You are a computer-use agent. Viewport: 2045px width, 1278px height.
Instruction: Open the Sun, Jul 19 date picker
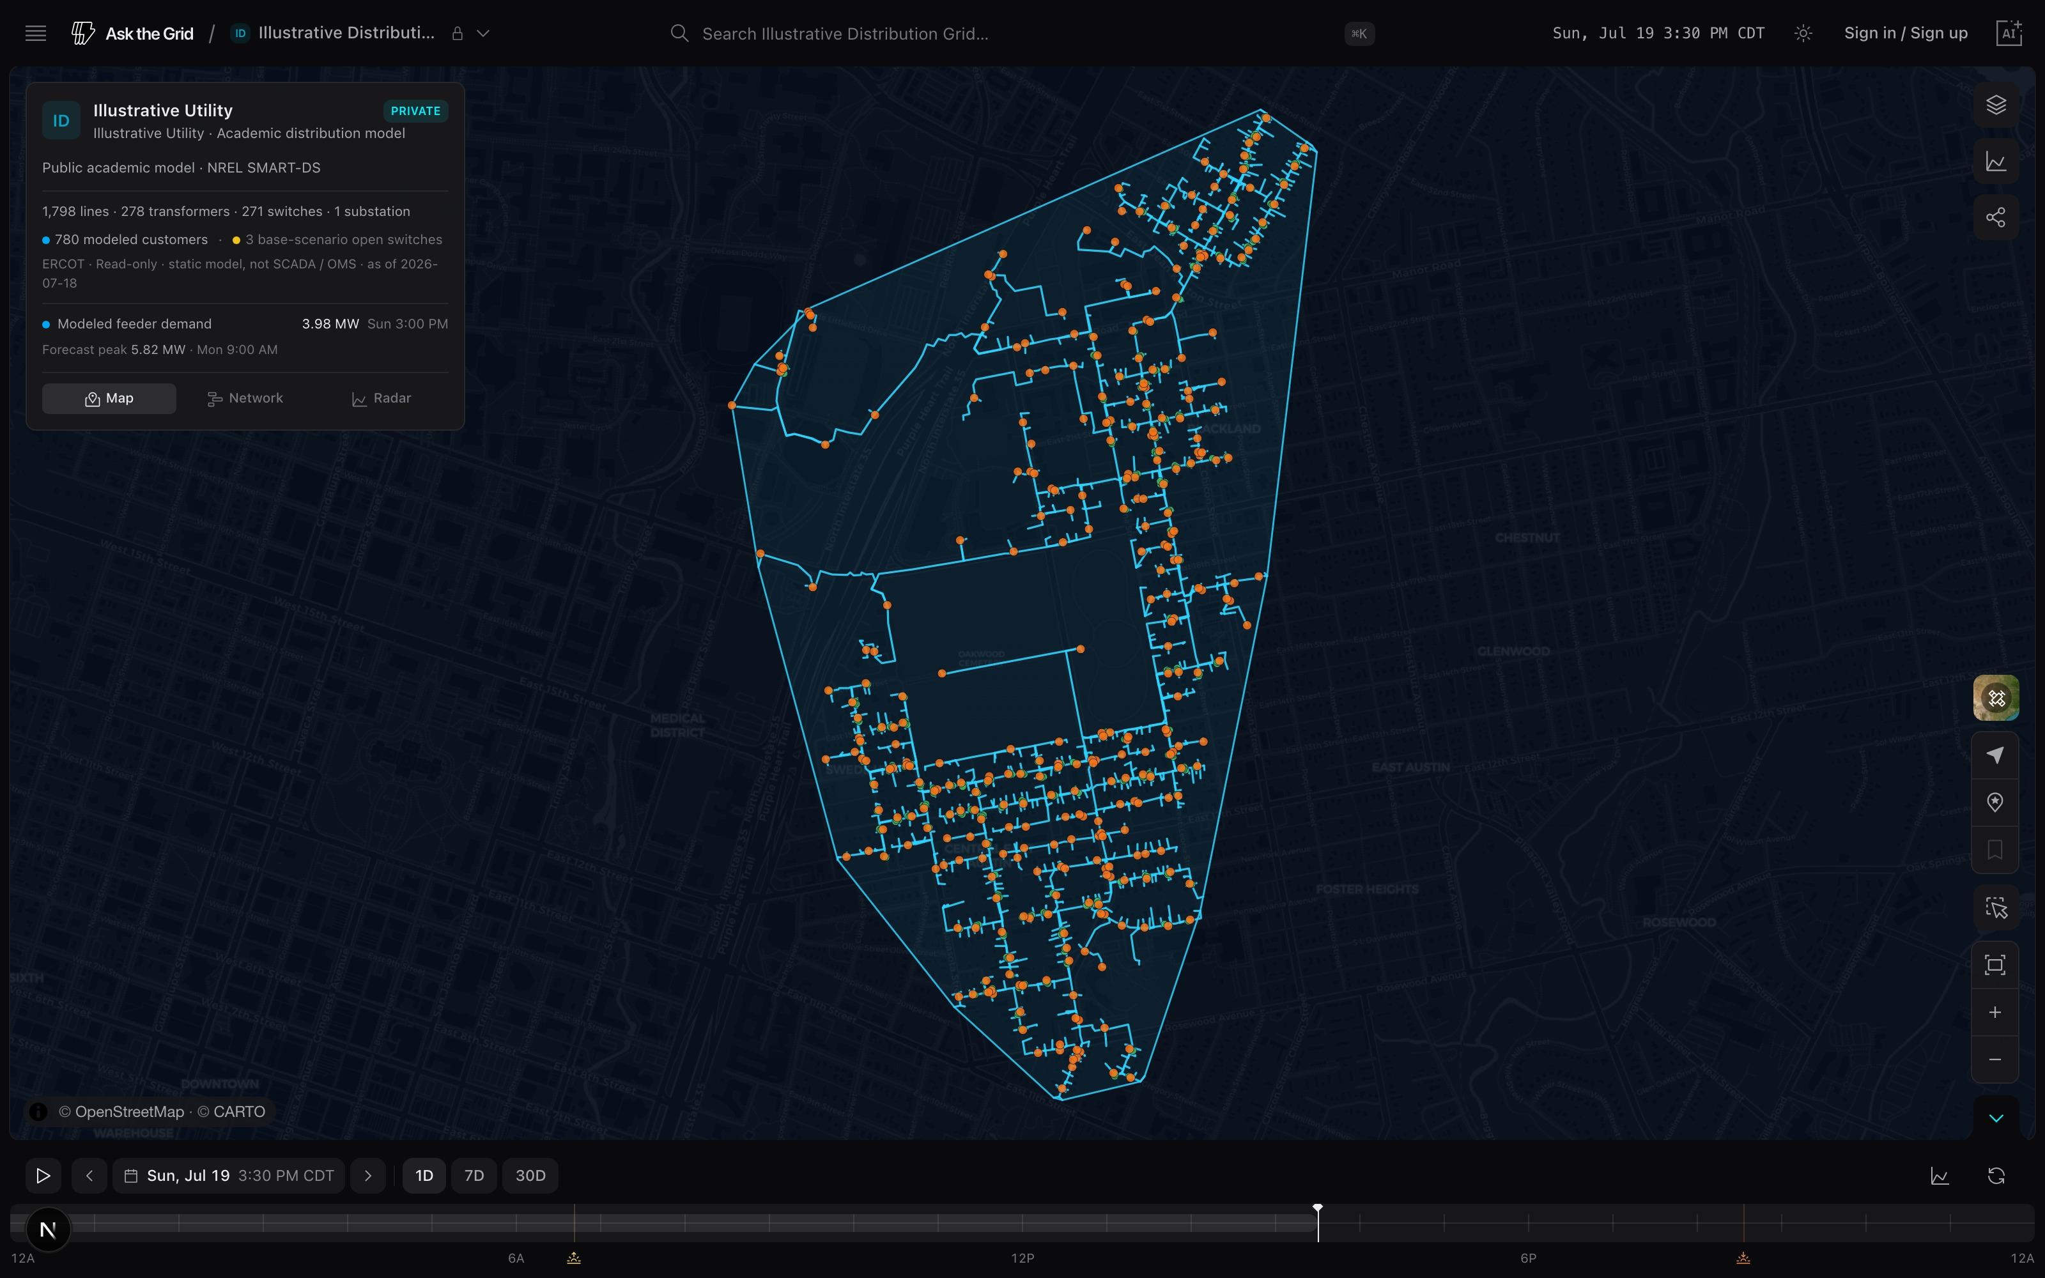click(228, 1176)
